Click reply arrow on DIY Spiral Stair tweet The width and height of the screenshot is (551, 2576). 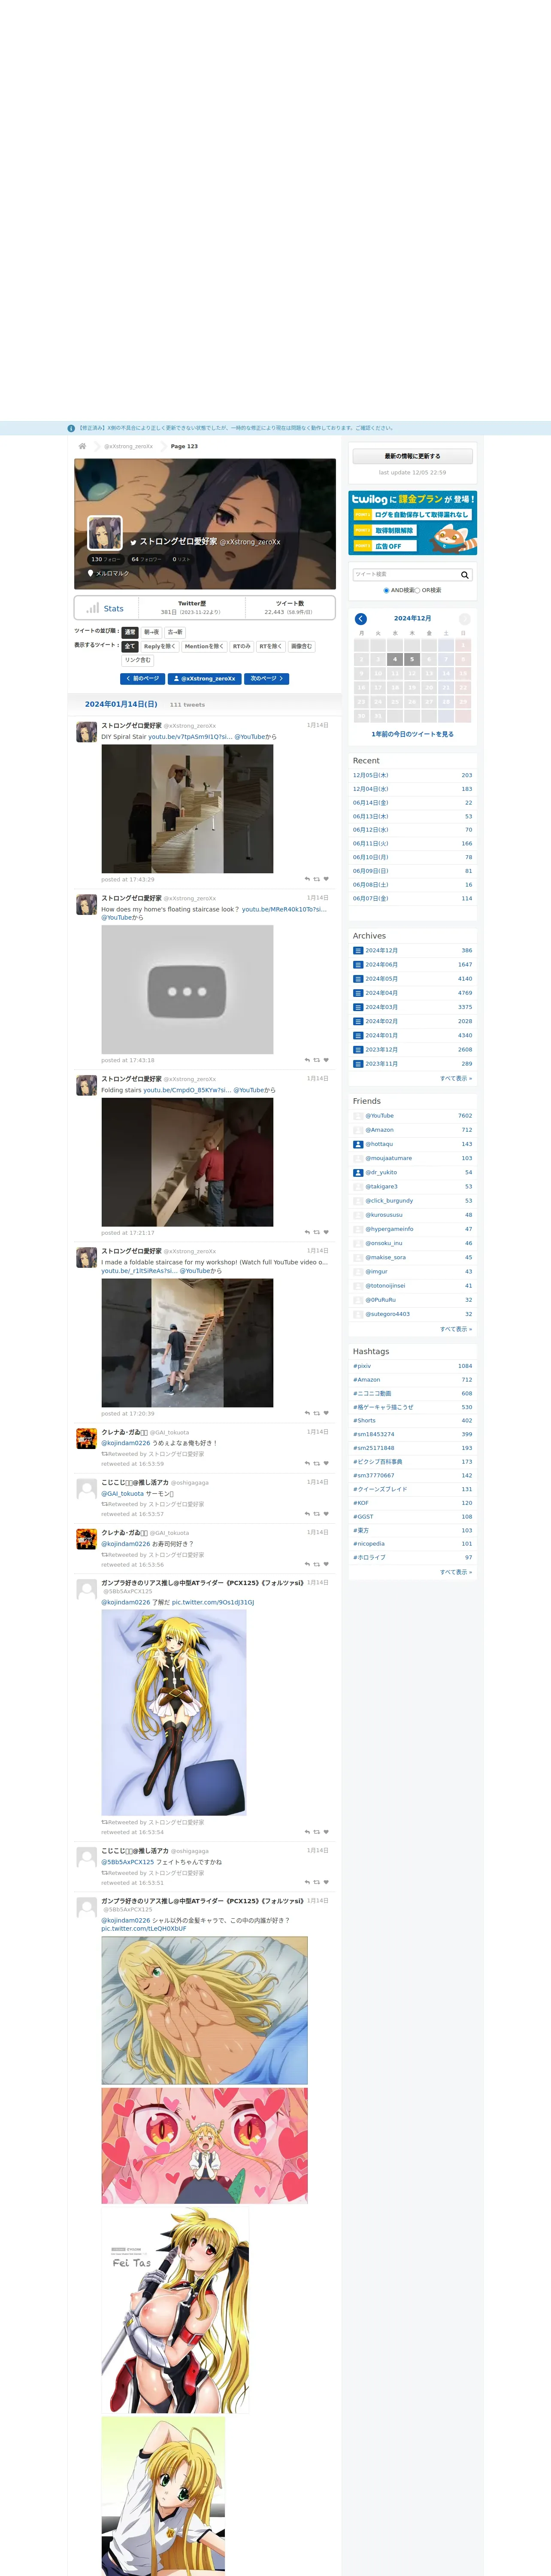307,879
